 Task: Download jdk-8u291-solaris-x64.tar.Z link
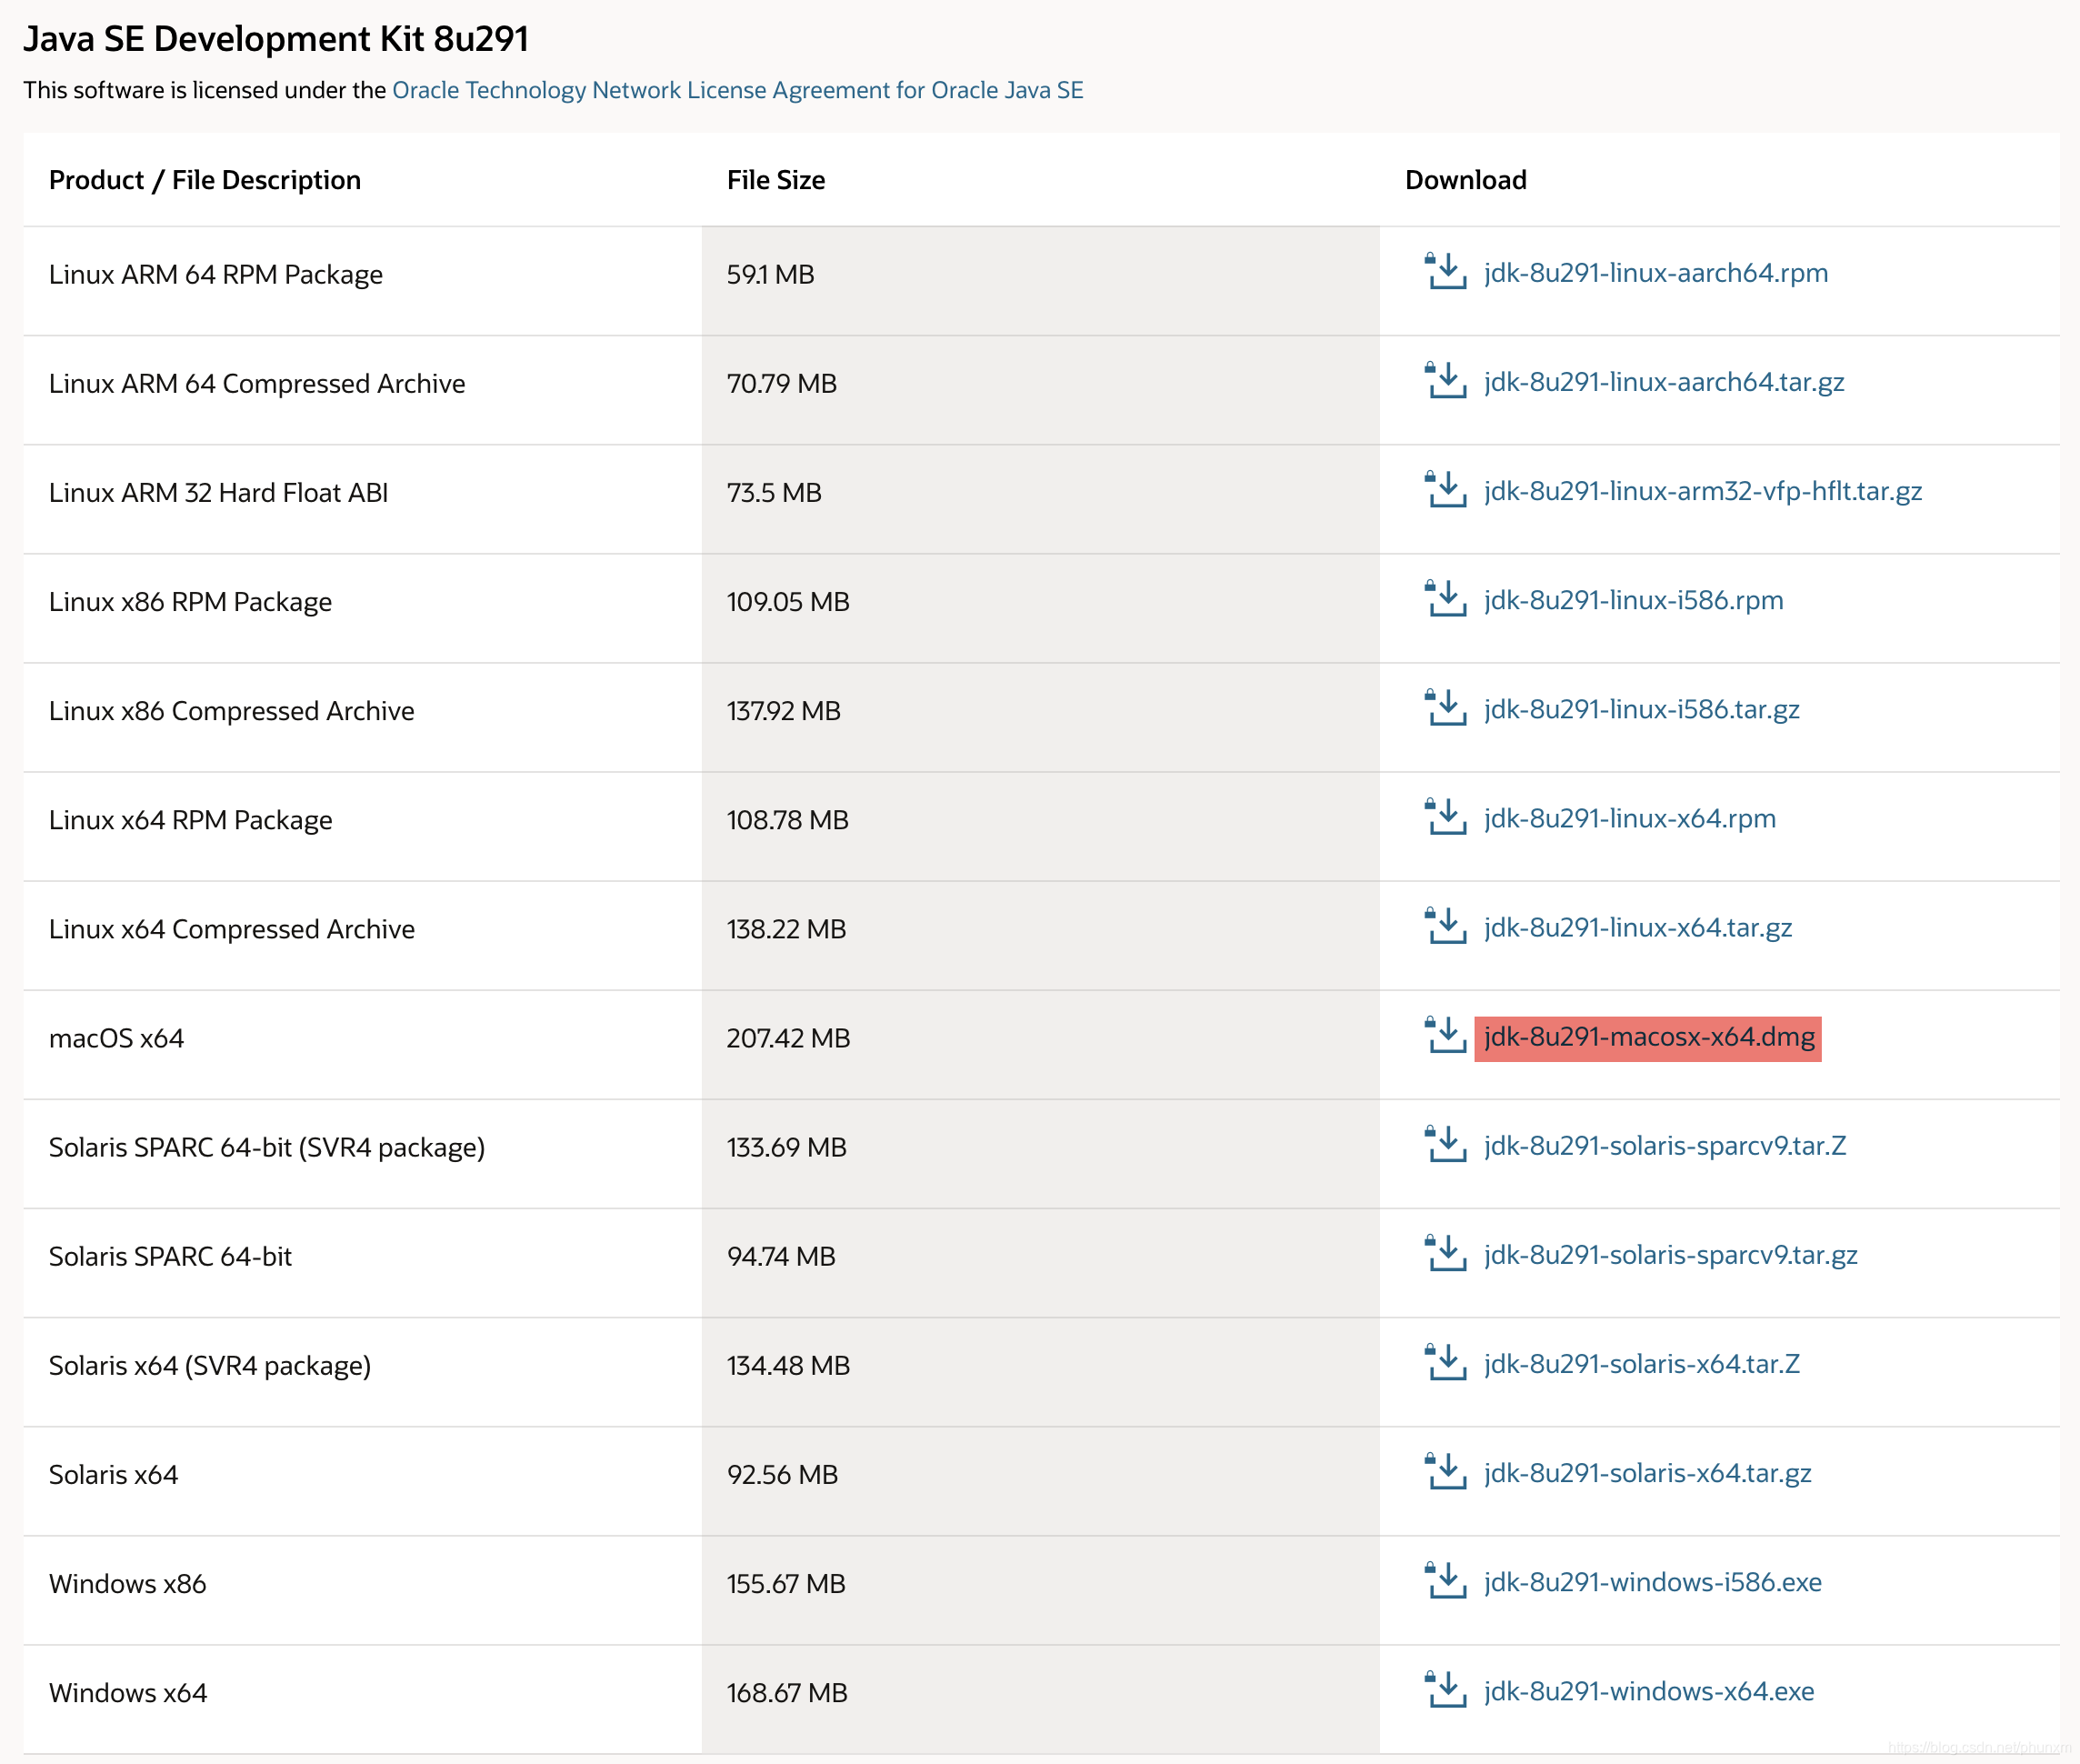(x=1641, y=1364)
